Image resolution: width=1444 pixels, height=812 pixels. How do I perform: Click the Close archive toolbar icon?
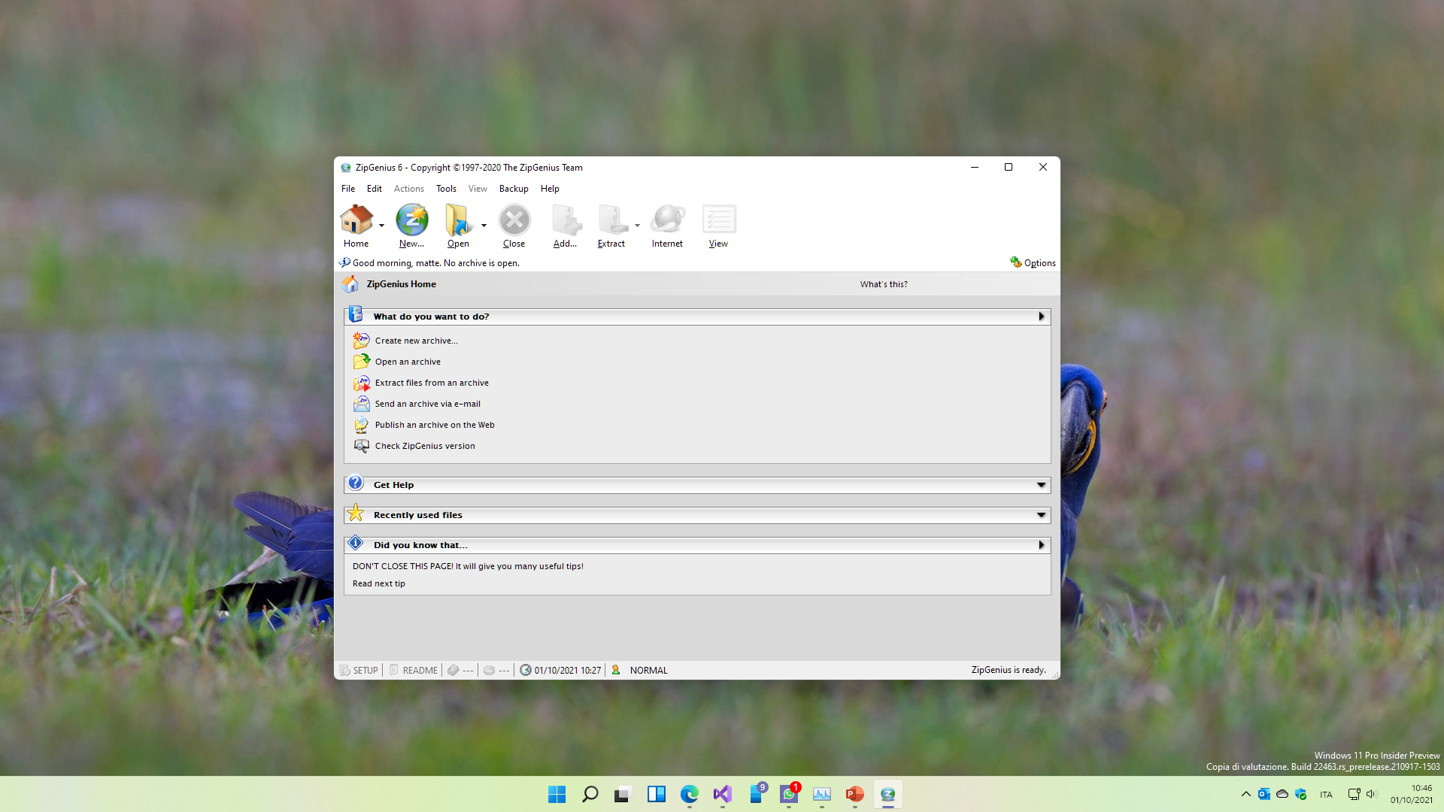(514, 220)
